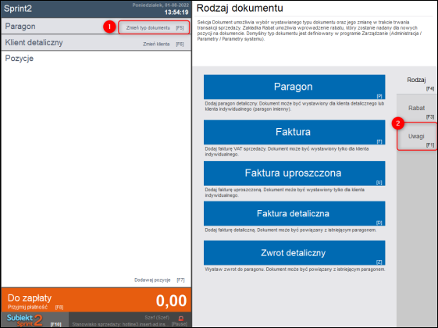
Task: Select Faktura uproszczona document type
Action: coord(294,173)
